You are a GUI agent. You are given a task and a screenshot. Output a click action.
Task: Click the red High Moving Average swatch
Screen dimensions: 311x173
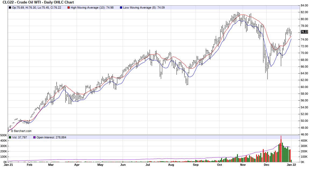tap(69, 8)
